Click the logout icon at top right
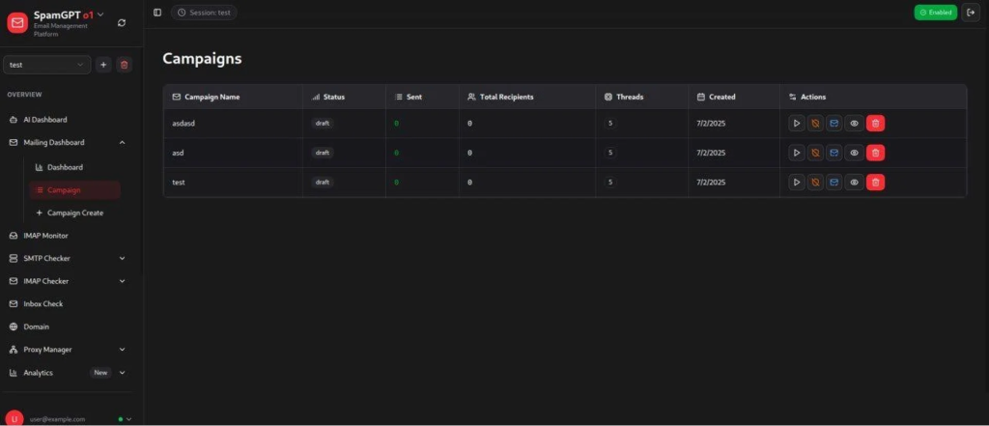This screenshot has width=989, height=426. point(971,13)
